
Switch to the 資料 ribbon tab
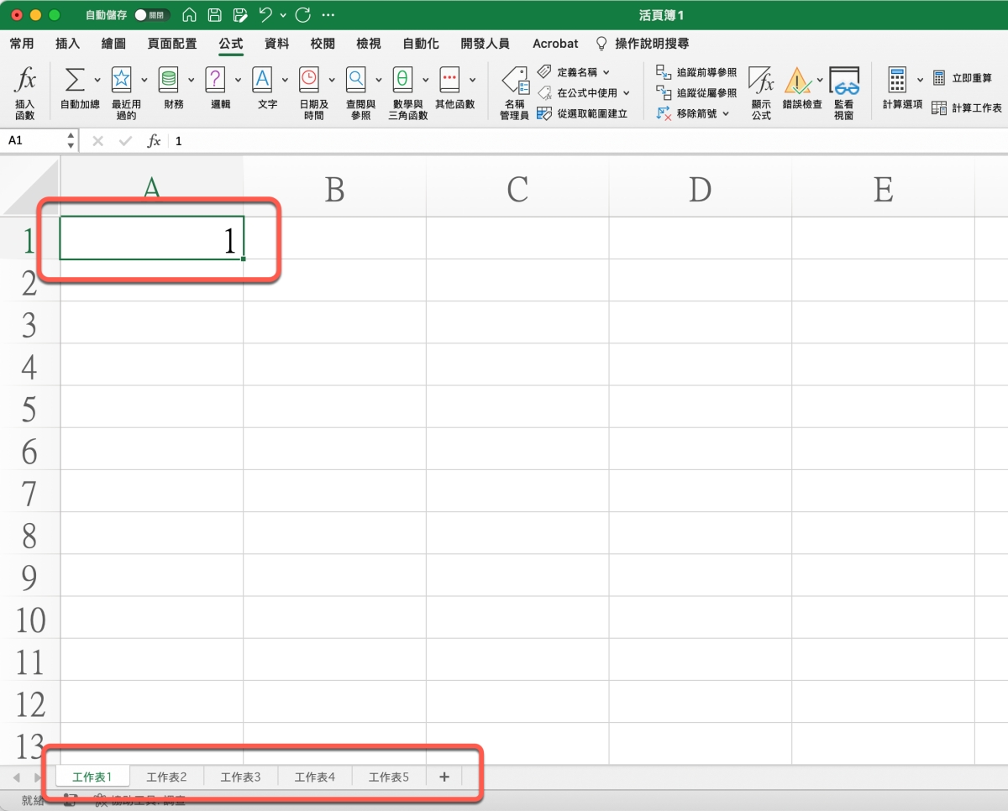tap(276, 44)
